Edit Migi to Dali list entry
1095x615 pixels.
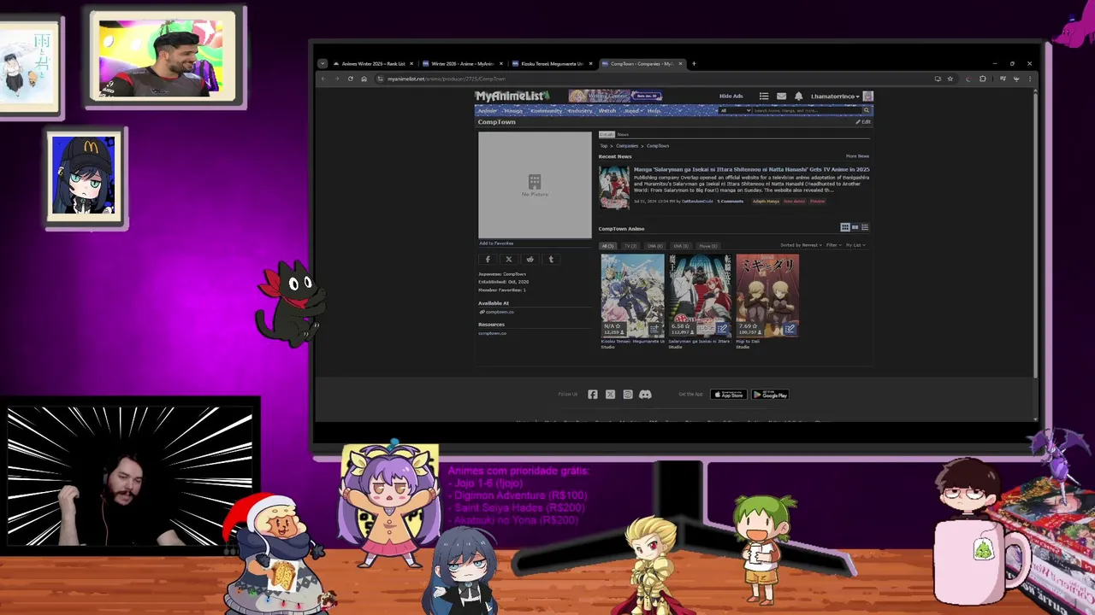click(x=790, y=329)
